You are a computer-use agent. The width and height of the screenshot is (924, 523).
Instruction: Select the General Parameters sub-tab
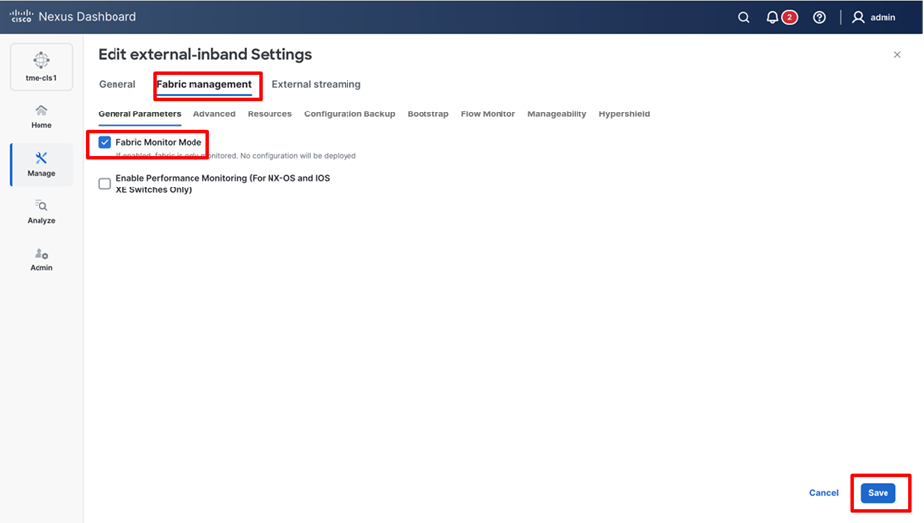point(139,114)
